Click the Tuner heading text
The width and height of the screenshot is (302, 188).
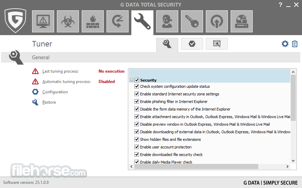click(x=42, y=44)
